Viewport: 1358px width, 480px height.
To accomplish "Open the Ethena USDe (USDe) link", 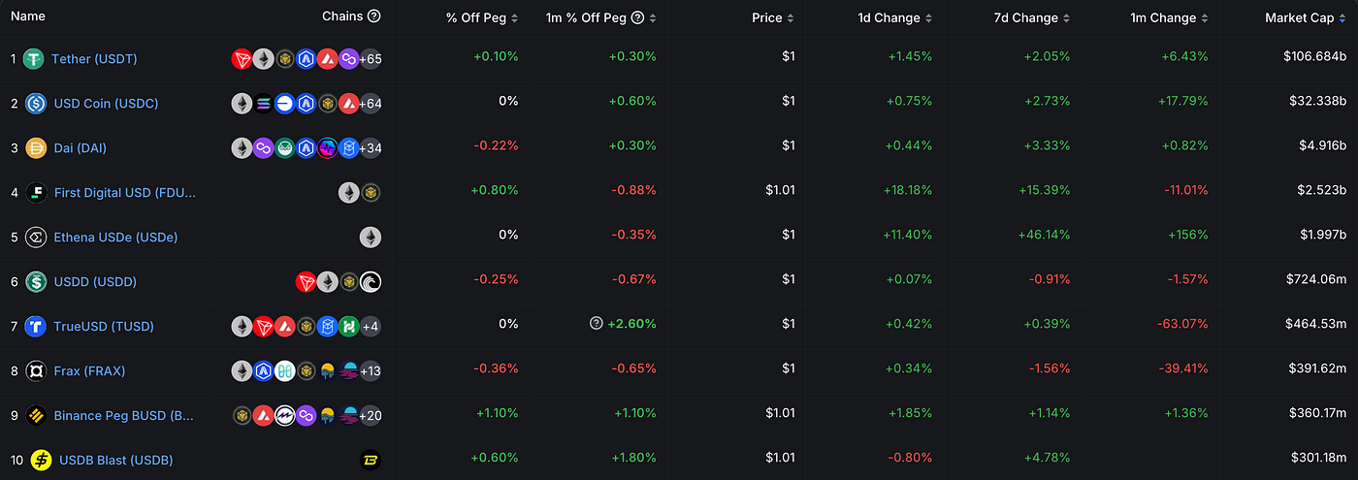I will tap(115, 238).
